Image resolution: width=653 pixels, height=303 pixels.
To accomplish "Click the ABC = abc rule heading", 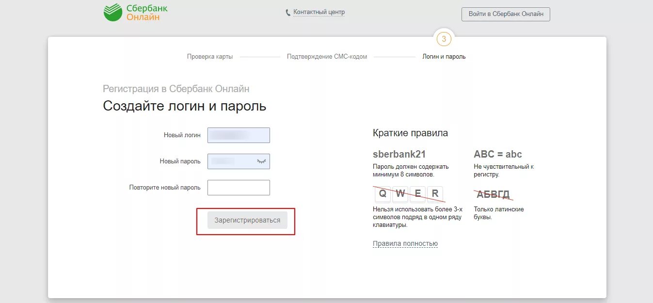I will point(498,154).
